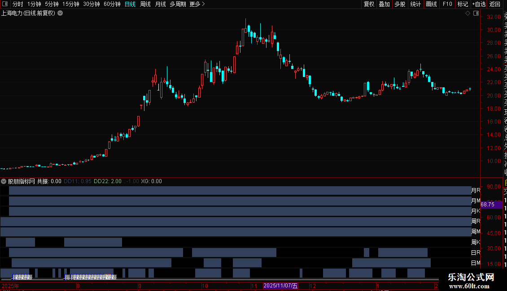Switch to 分时 chart
Screen dimensions: 507x291
click(x=18, y=4)
